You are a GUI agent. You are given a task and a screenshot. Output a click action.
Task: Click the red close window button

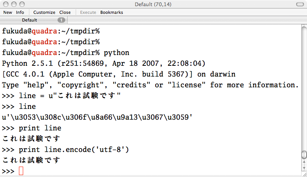(6, 4)
